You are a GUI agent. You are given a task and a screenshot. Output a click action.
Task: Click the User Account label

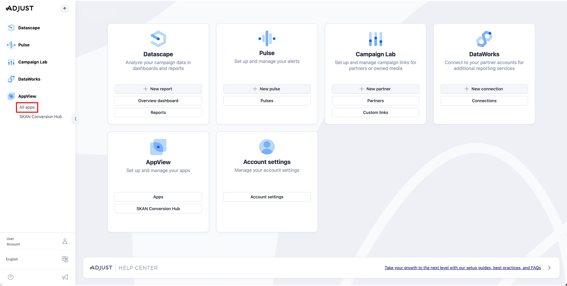13,241
